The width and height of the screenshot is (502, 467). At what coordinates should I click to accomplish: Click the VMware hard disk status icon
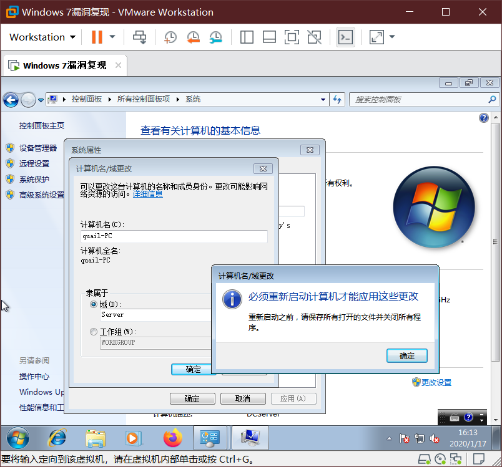425,460
